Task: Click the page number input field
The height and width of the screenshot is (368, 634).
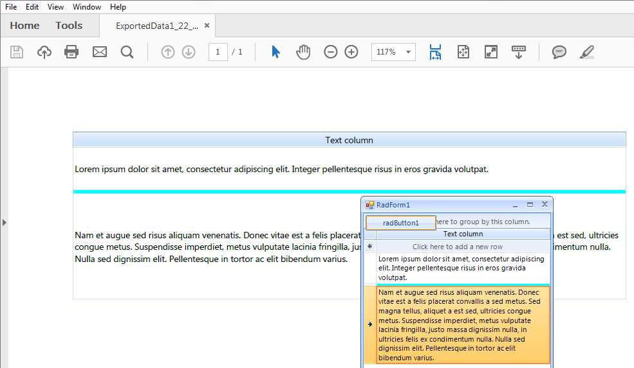Action: pyautogui.click(x=218, y=52)
